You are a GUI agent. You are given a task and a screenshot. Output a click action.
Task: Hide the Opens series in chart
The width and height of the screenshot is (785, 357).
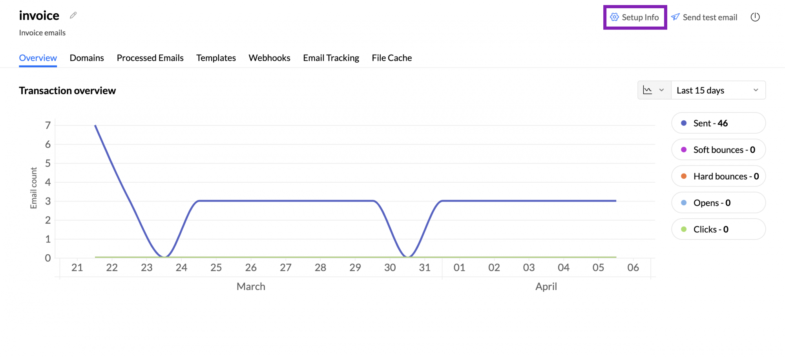[x=718, y=203]
